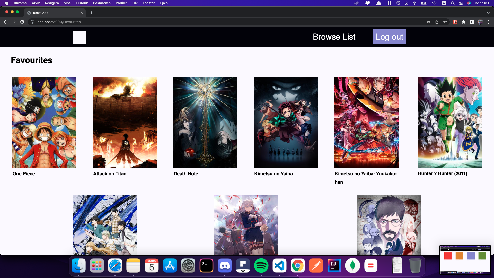Open the Bokmärken menu

click(102, 3)
